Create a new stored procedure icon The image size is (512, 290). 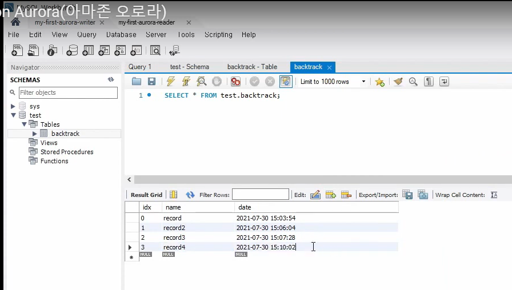point(120,51)
